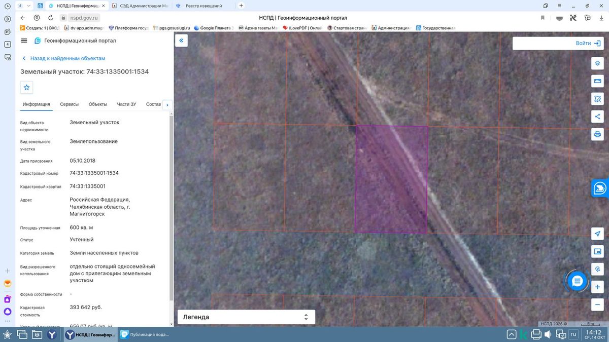The width and height of the screenshot is (609, 342).
Task: Open the blue feedback widget on right edge
Action: click(600, 188)
